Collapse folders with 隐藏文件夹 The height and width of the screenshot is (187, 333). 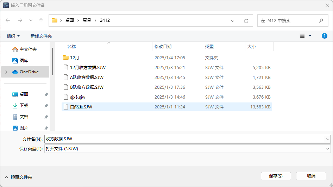click(18, 177)
